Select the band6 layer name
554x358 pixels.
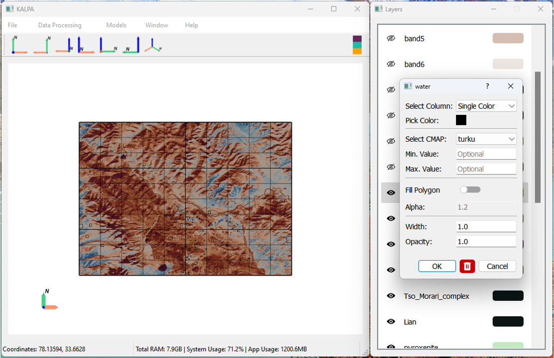coord(415,64)
